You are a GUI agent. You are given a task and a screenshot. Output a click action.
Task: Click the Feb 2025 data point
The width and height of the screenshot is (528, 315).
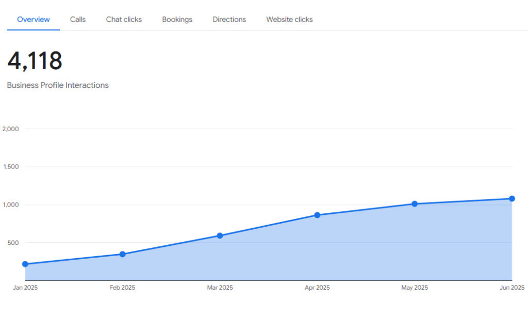pyautogui.click(x=122, y=254)
